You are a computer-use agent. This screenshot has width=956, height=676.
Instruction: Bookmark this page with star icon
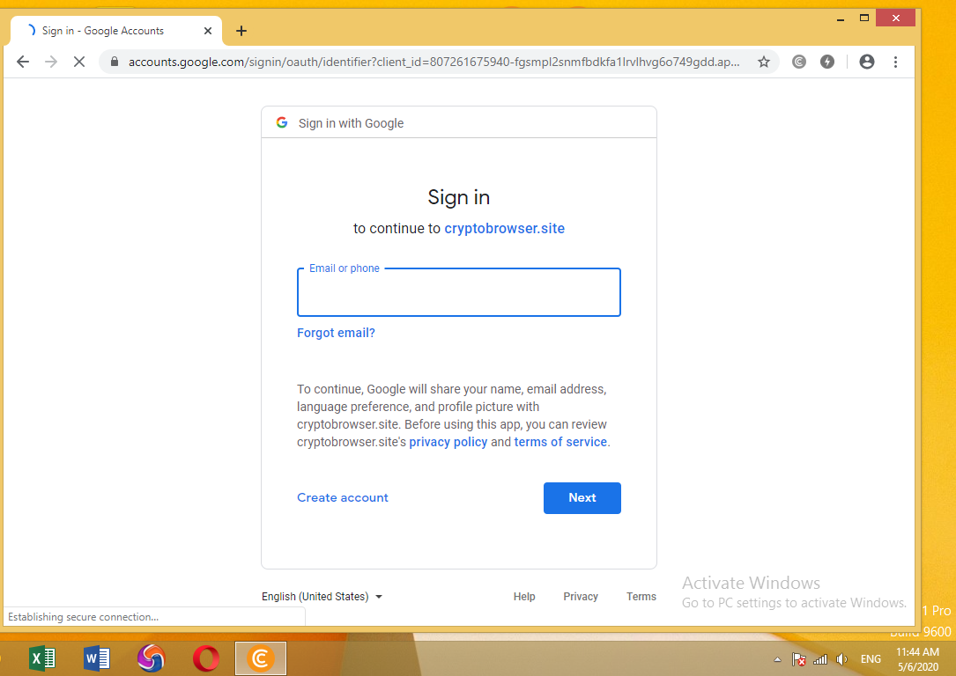[x=764, y=62]
